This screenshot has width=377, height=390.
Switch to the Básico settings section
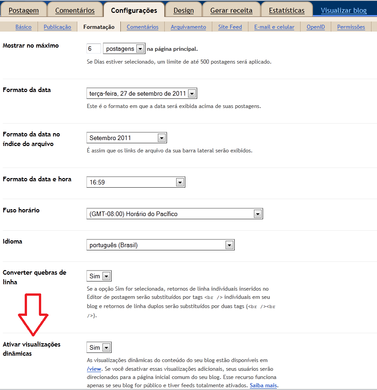click(23, 27)
